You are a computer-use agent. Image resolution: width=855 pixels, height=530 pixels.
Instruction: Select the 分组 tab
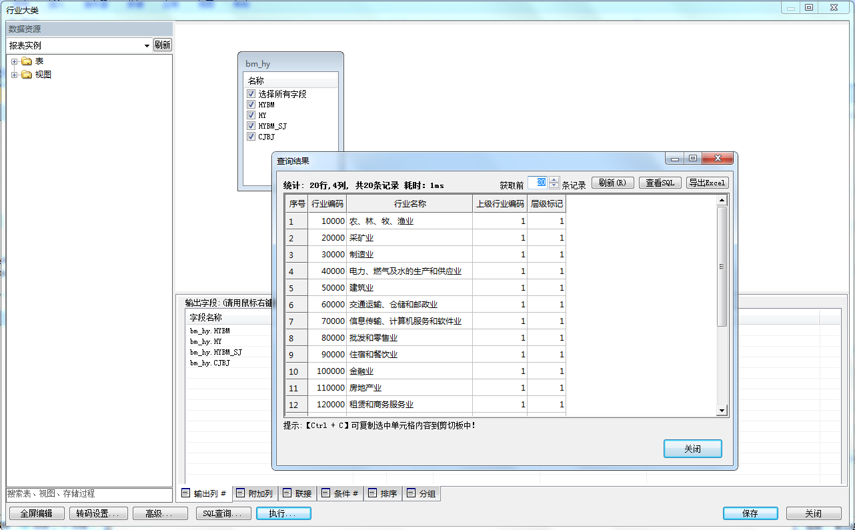[x=421, y=494]
